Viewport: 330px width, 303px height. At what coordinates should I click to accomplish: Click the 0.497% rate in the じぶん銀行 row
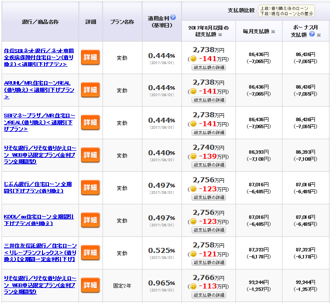[x=161, y=185]
